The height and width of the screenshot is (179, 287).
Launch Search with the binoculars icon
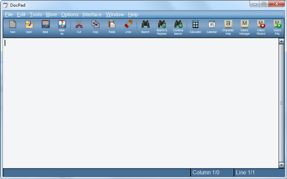[x=145, y=27]
